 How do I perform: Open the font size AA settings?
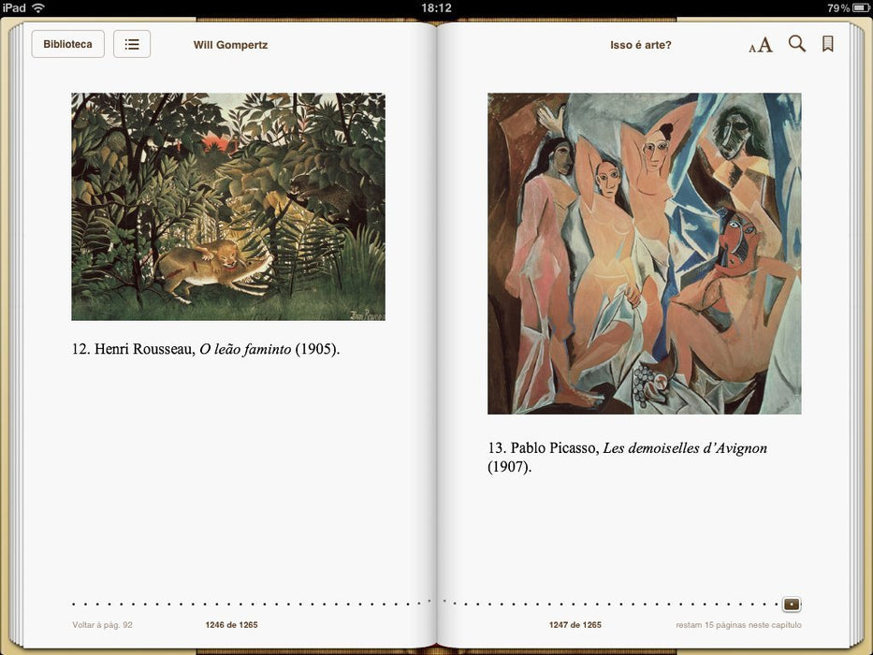[x=761, y=45]
